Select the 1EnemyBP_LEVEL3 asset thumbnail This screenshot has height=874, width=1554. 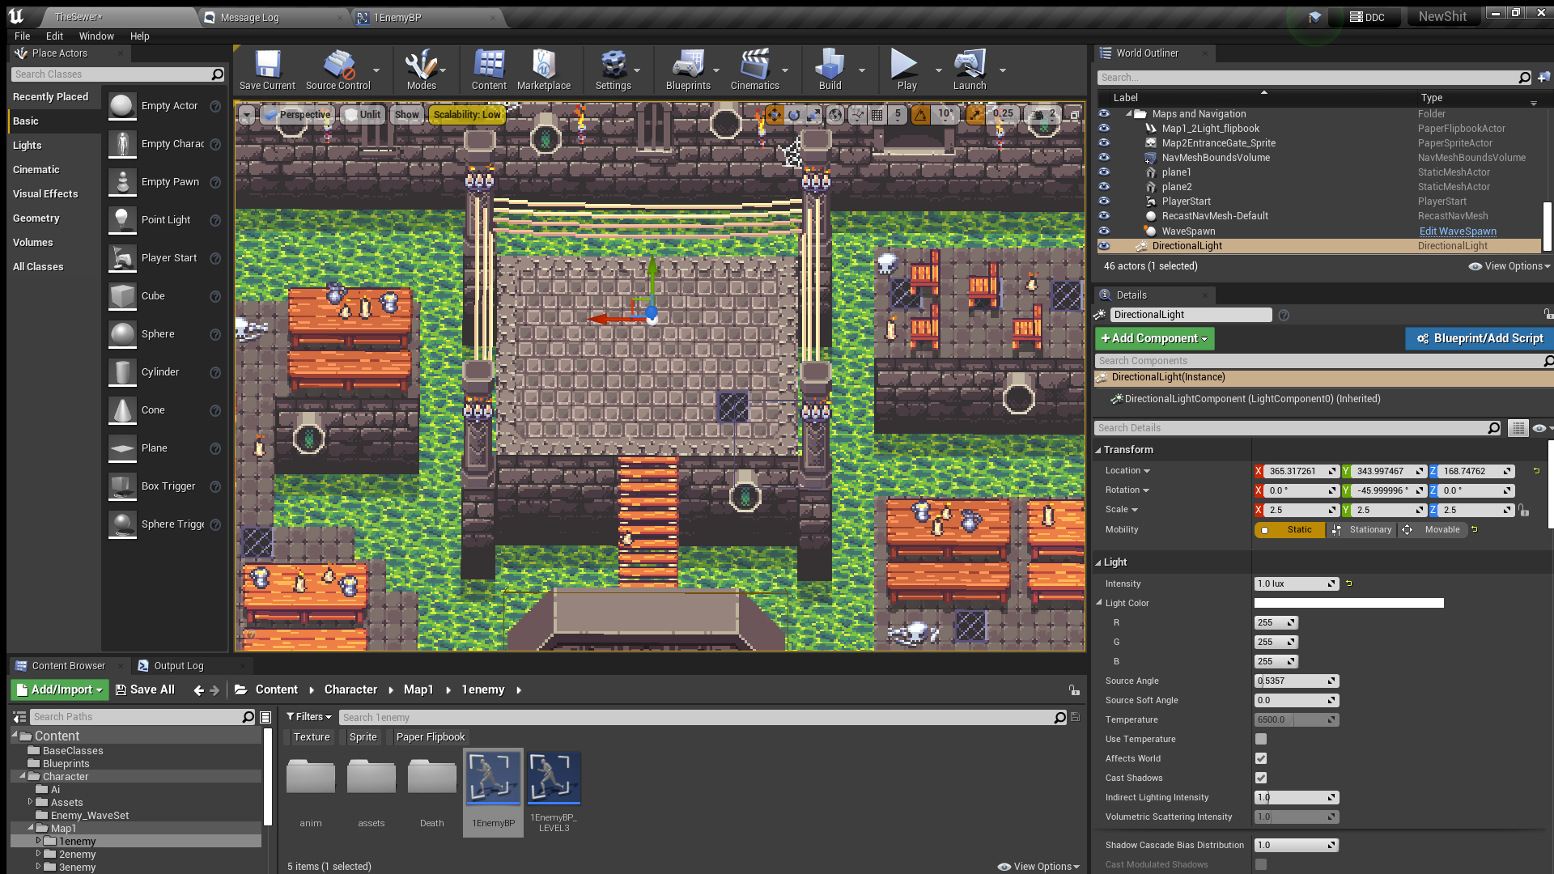[554, 779]
